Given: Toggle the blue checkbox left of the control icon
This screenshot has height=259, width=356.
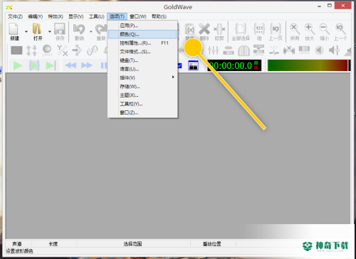Looking at the screenshot, I should (x=179, y=65).
